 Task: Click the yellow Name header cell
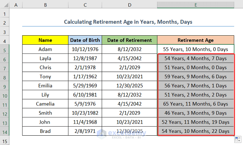click(45, 40)
